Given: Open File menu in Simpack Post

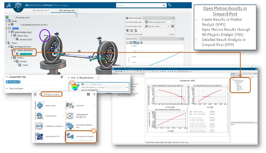Looking at the screenshot, I should (x=116, y=69).
